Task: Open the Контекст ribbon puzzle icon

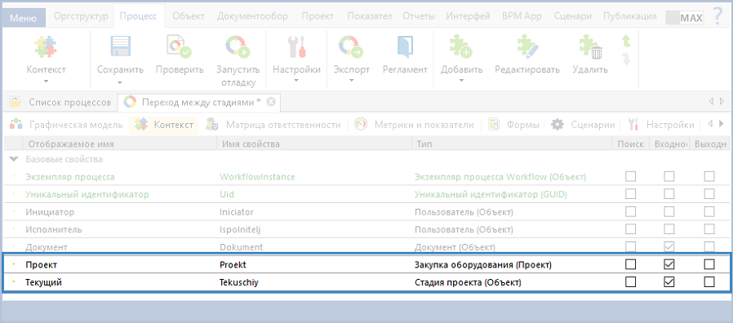Action: click(x=46, y=47)
